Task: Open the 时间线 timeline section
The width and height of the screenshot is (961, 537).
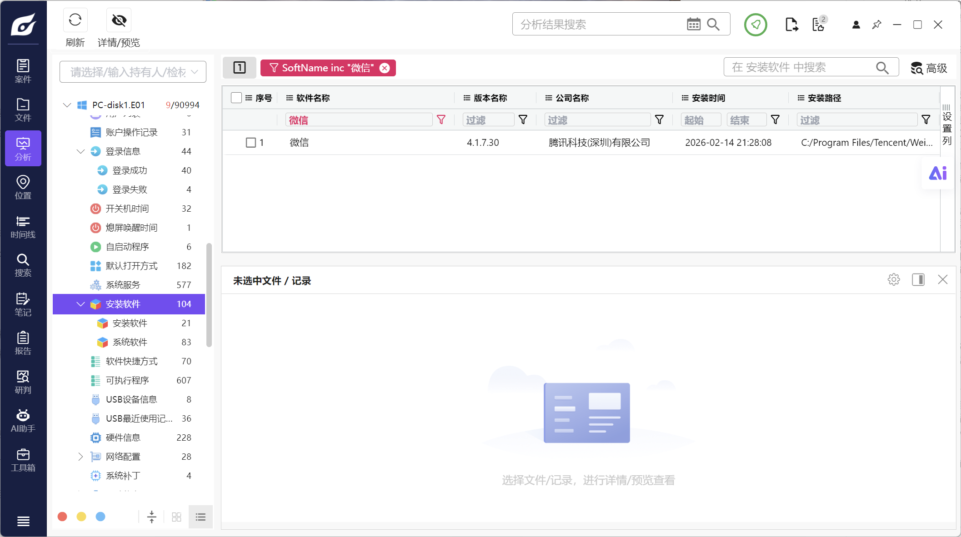Action: (23, 227)
